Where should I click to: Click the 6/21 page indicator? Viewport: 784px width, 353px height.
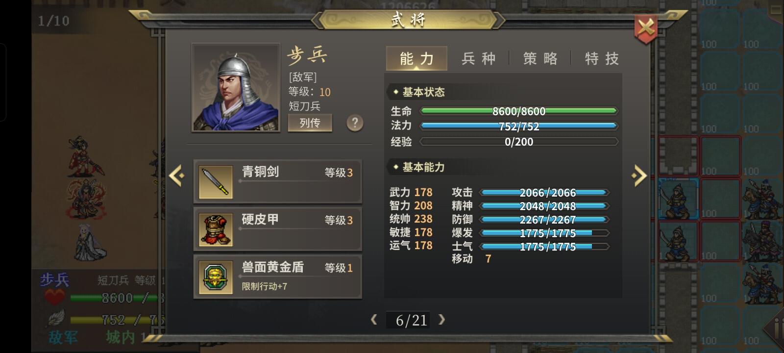411,320
